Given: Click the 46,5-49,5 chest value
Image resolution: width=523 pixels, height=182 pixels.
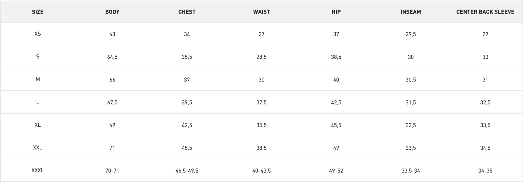Looking at the screenshot, I should (x=187, y=171).
